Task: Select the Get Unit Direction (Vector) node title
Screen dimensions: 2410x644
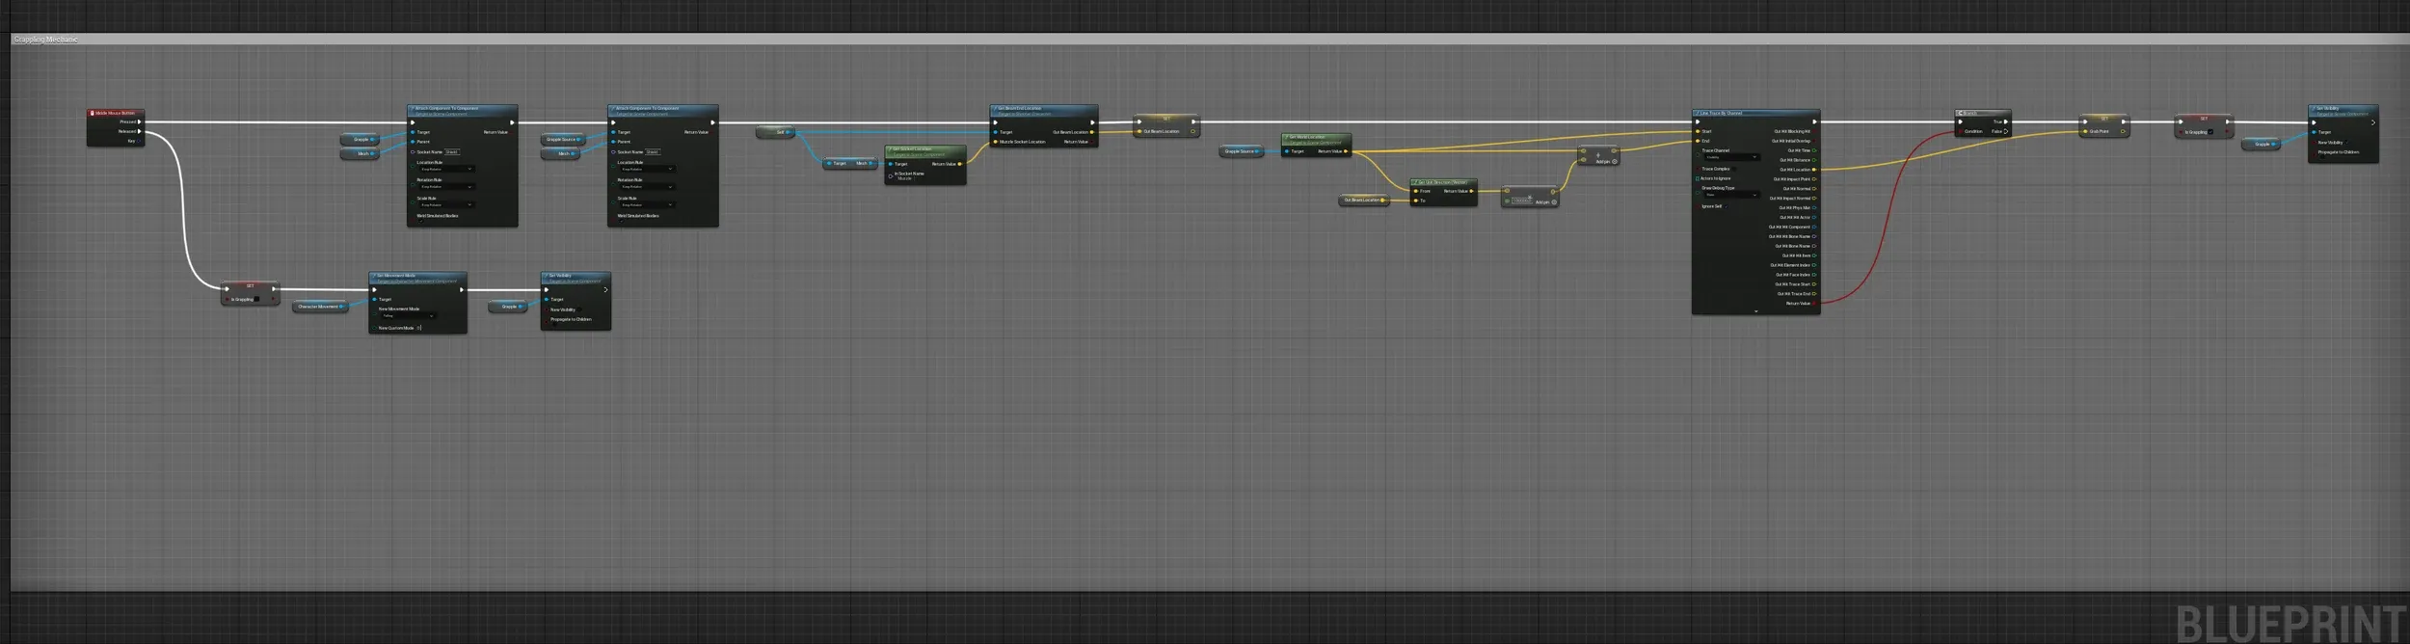Action: 1443,182
